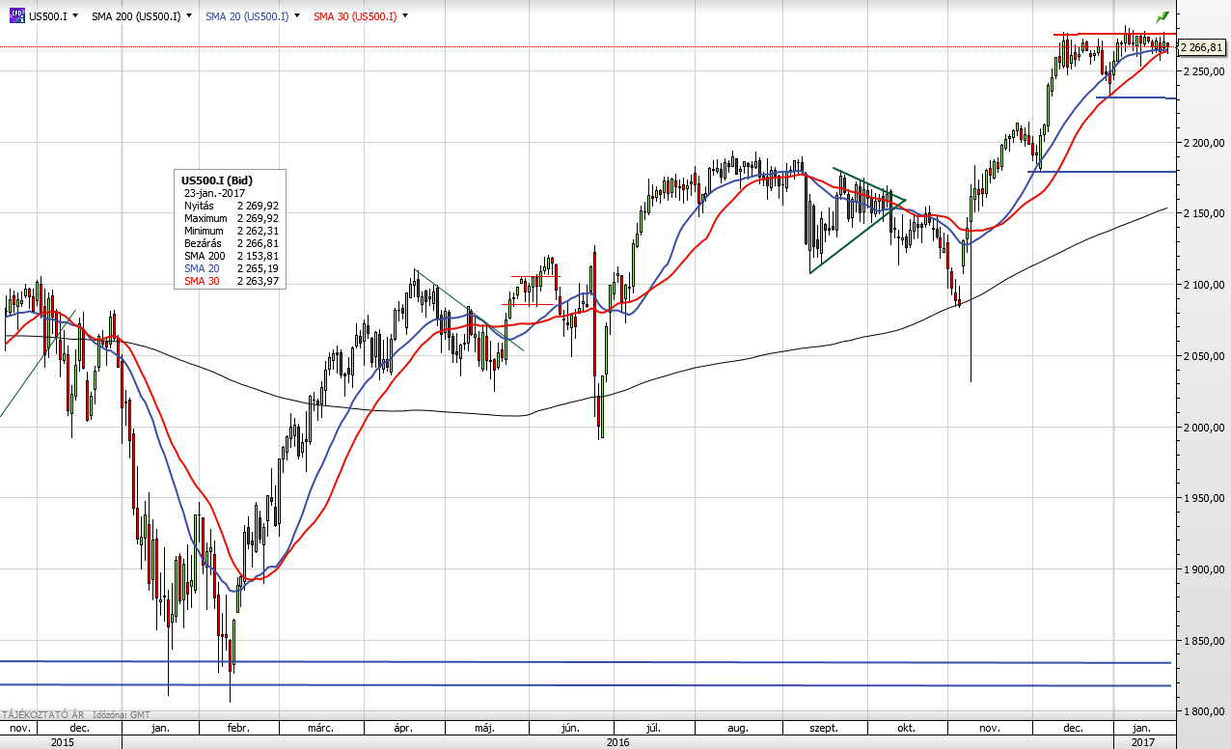Click the 2 050,00 price axis label
The image size is (1231, 749).
1202,356
